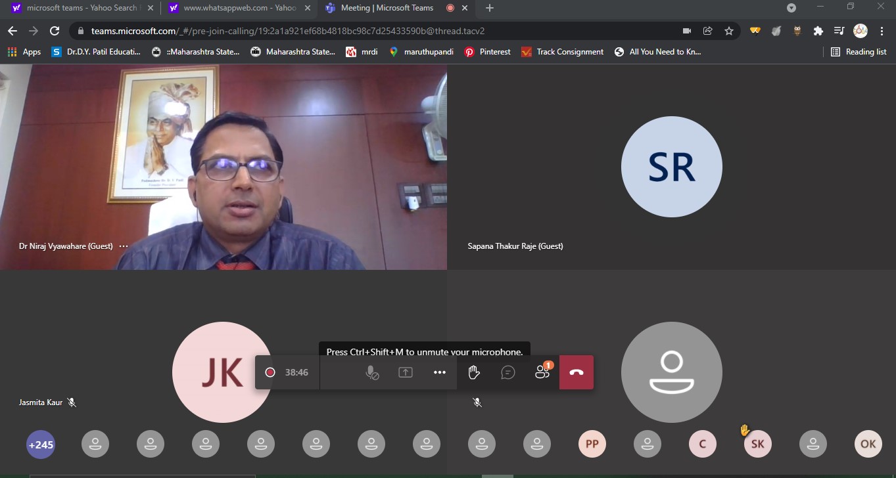Click the owl extension icon
896x478 pixels.
coord(797,31)
